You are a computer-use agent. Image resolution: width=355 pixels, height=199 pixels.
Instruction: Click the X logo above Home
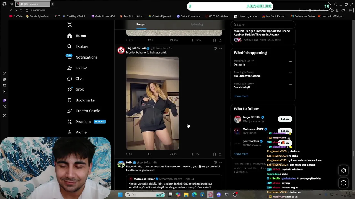(70, 25)
